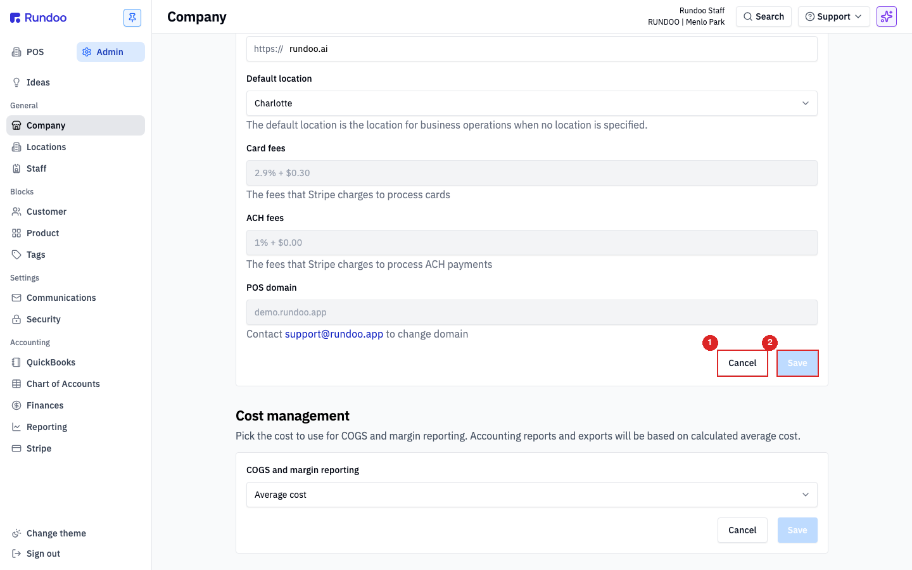This screenshot has height=570, width=912.
Task: Switch to the POS tab
Action: (x=41, y=52)
